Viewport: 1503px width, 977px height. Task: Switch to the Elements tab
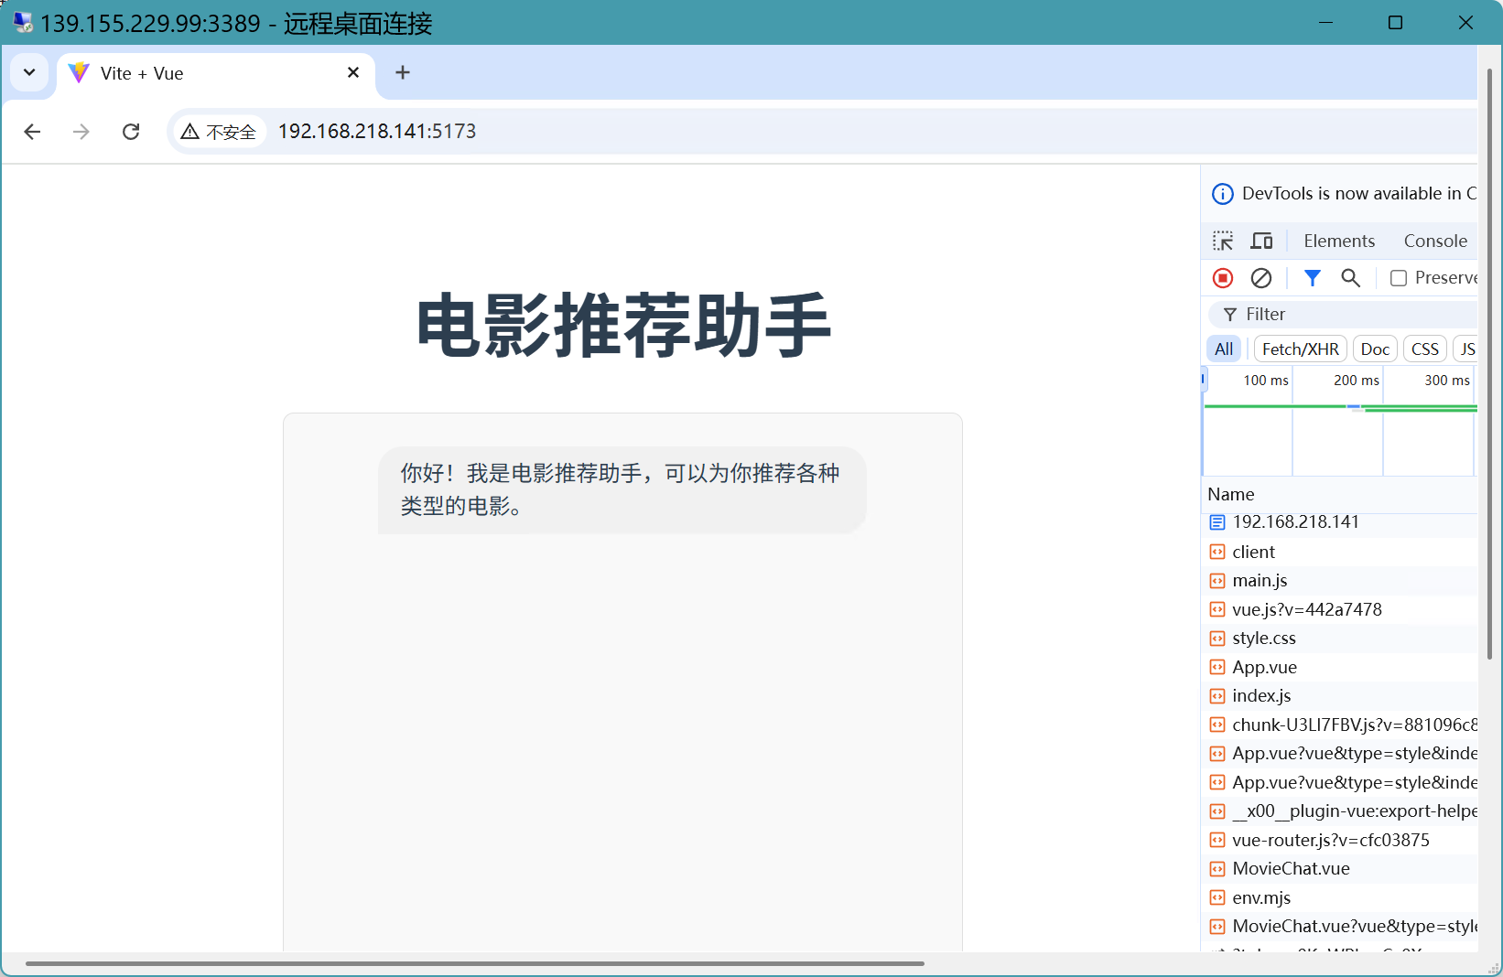(1339, 241)
